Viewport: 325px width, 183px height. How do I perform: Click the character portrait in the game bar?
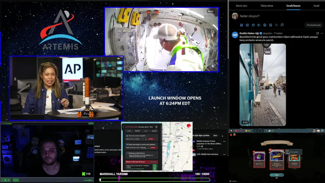click(231, 131)
